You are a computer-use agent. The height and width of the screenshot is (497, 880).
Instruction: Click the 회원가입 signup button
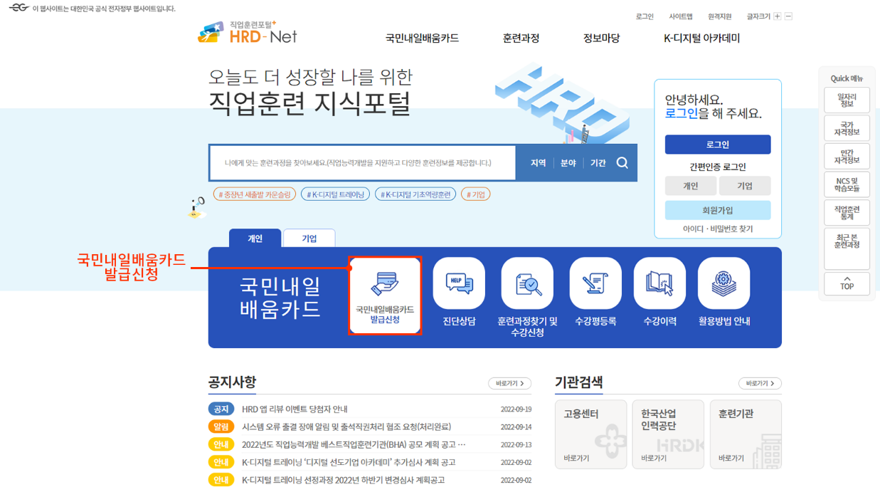pos(718,209)
